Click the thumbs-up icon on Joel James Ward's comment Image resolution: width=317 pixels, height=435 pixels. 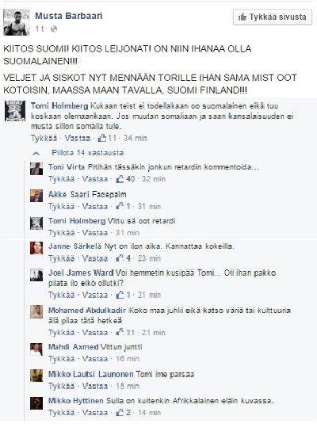coord(120,295)
